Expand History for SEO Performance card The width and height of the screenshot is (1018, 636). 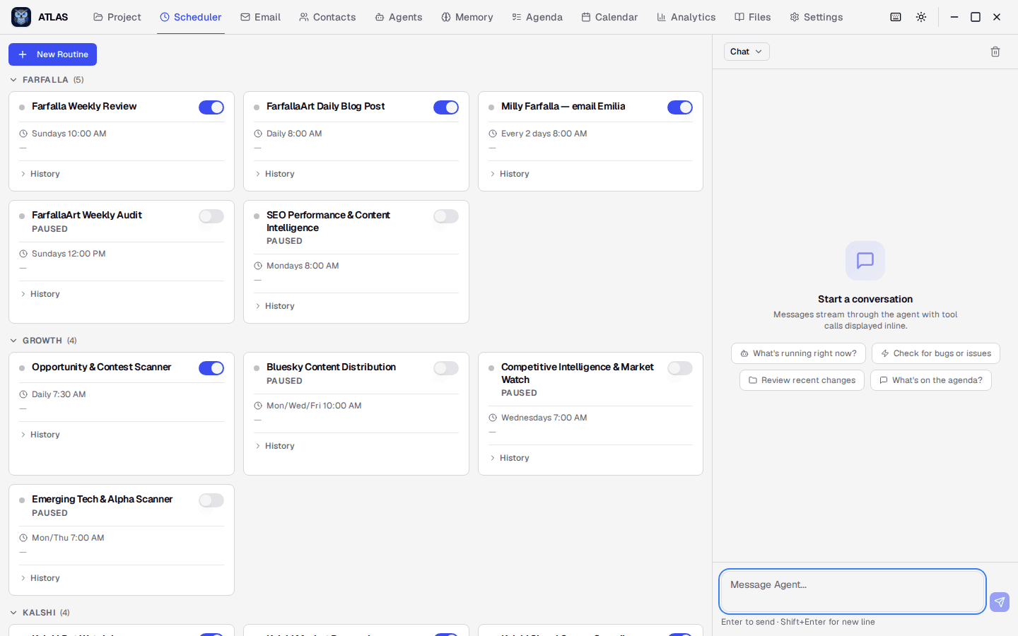[274, 306]
